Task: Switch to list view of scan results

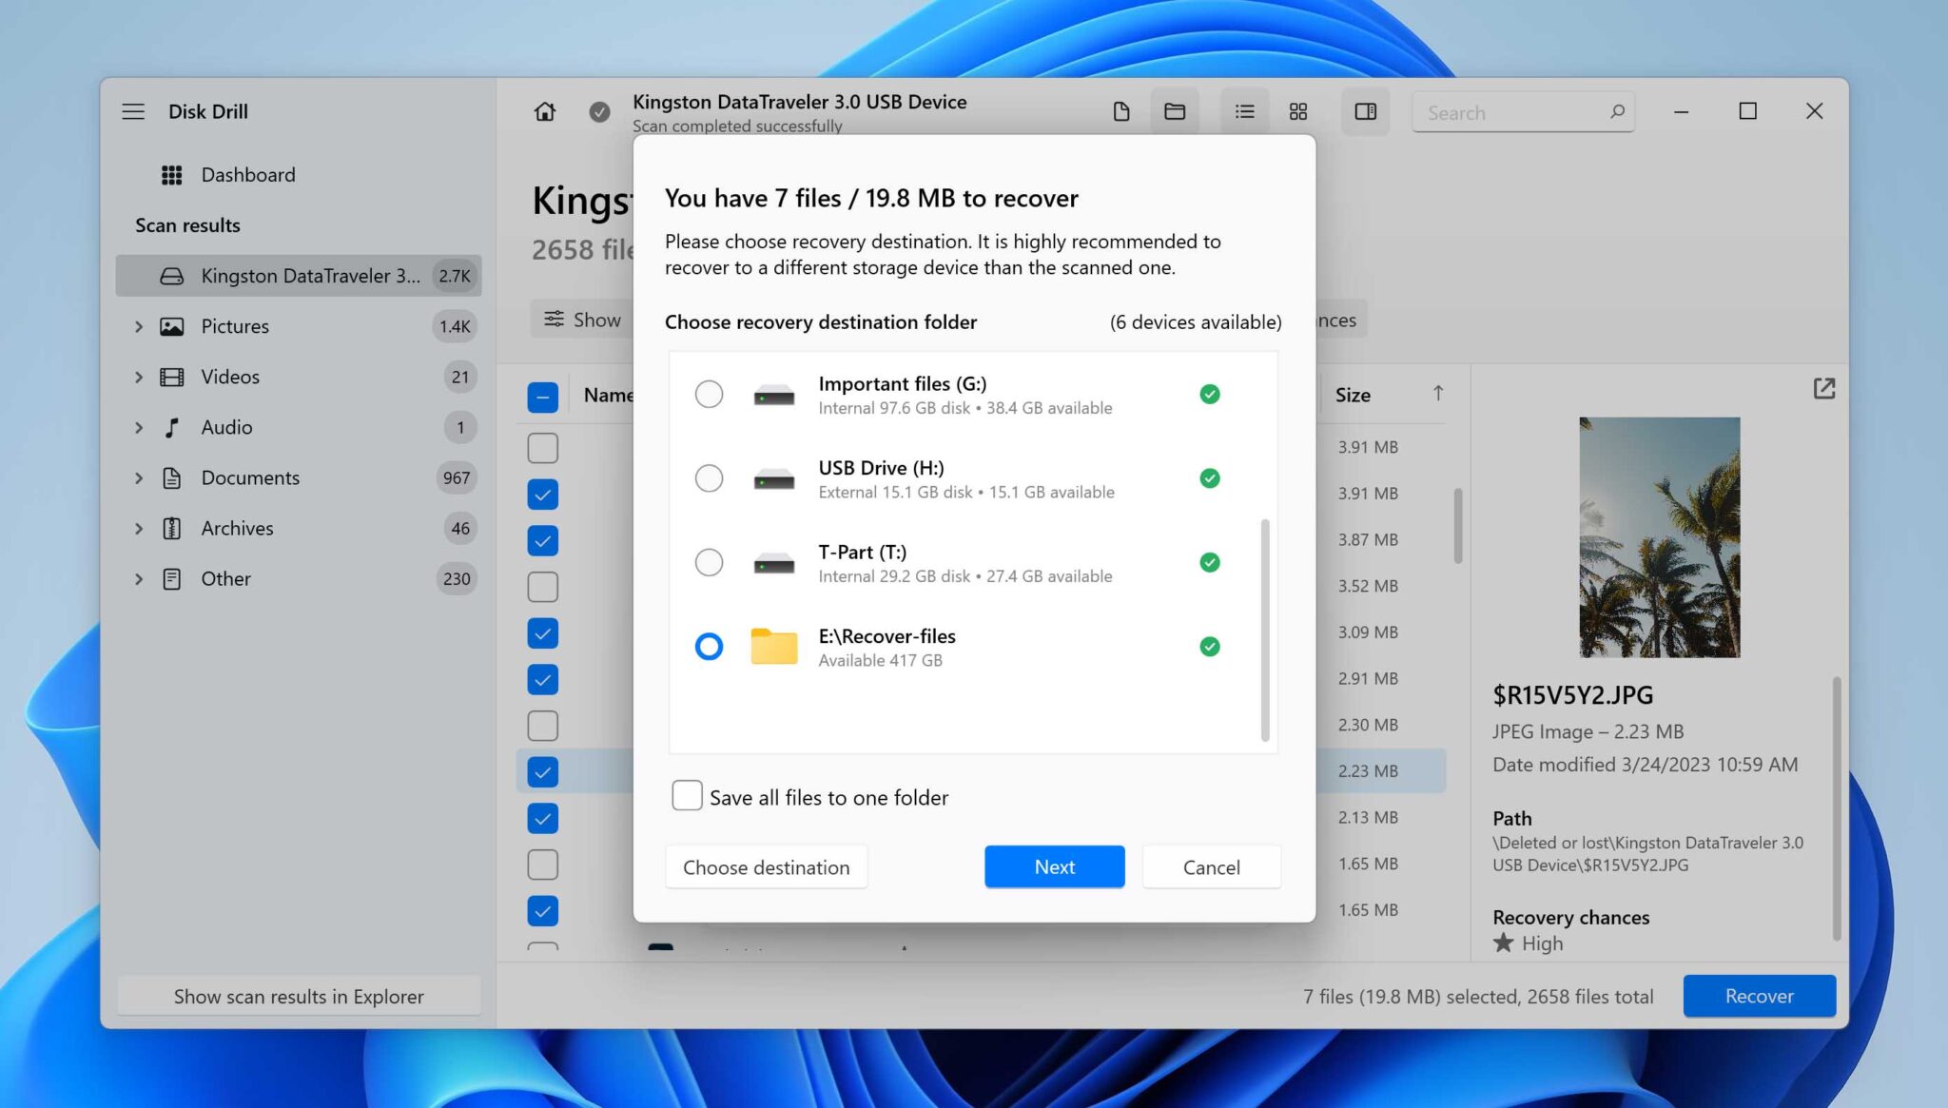Action: pos(1243,111)
